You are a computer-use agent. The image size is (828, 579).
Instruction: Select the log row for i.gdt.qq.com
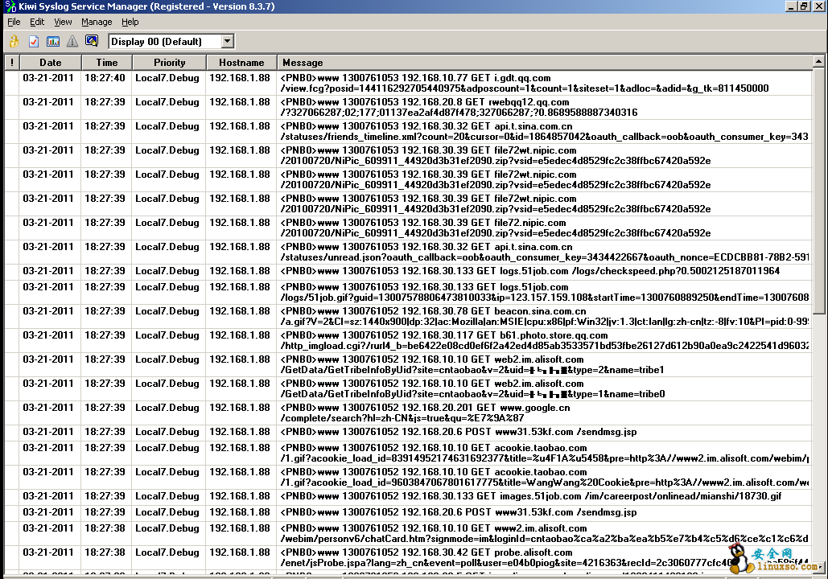402,83
